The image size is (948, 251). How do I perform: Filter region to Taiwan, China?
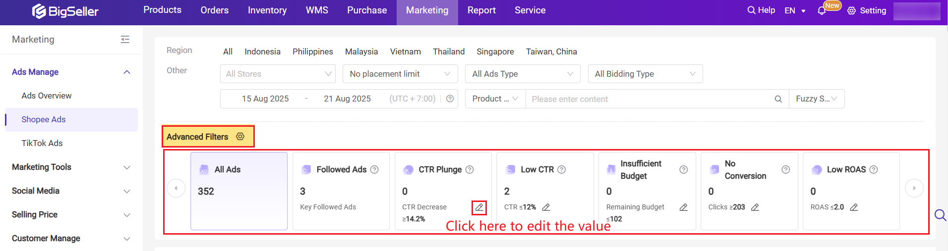(551, 51)
